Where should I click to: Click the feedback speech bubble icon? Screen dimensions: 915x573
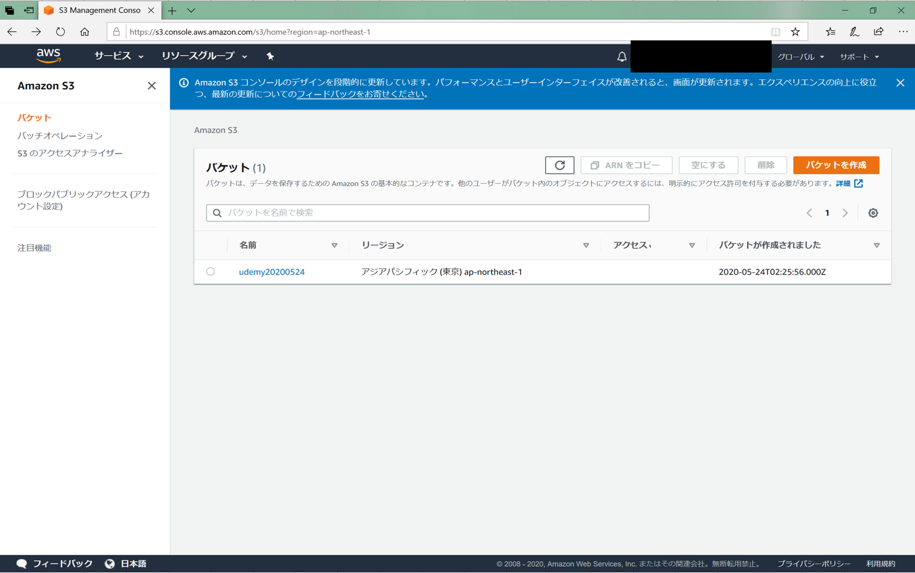click(x=22, y=563)
